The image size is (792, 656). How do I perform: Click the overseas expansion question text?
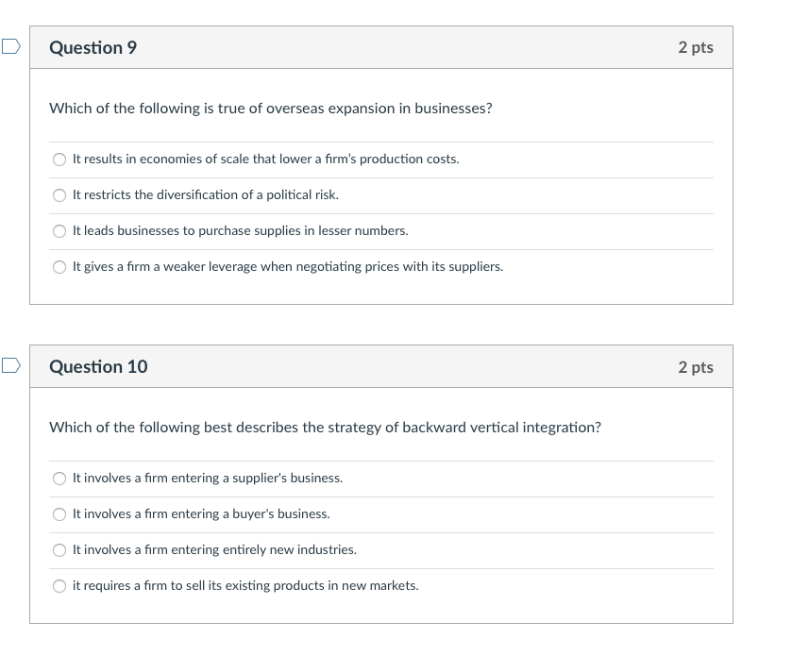pyautogui.click(x=271, y=109)
